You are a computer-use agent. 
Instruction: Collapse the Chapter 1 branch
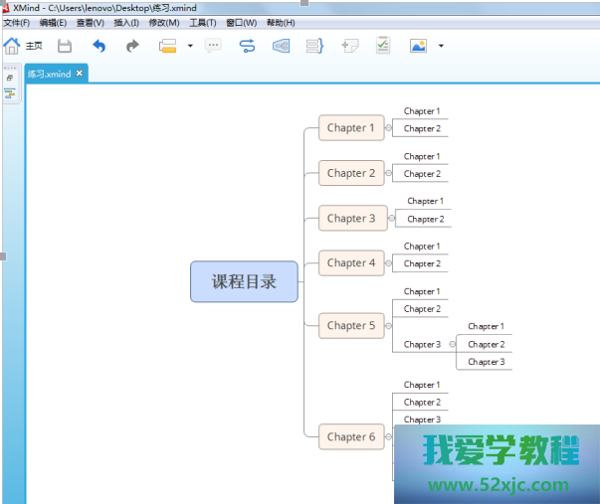[x=389, y=127]
